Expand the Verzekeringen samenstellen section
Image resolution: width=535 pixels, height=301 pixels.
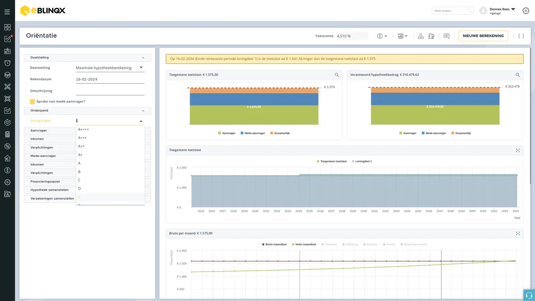[50, 198]
